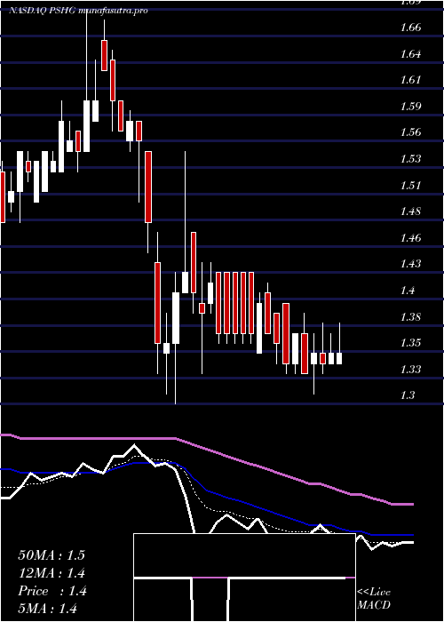Click the 1.43 price axis label
The width and height of the screenshot is (444, 622).
[410, 263]
